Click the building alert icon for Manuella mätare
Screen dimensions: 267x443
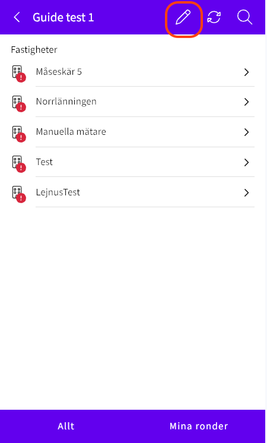18,134
